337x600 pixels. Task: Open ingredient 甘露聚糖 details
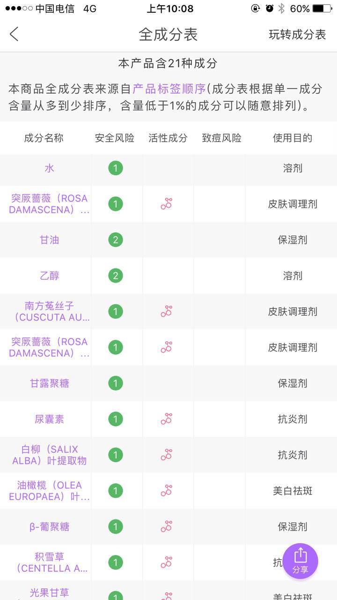coord(50,383)
